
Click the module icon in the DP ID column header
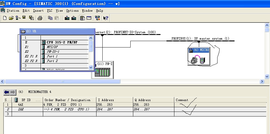point(16,100)
